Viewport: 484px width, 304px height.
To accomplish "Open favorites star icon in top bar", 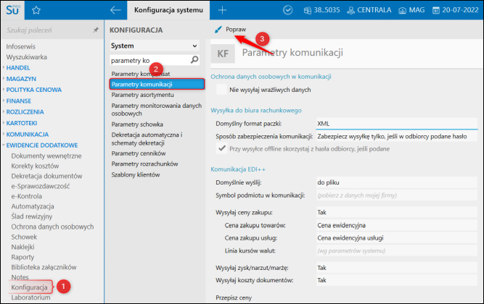I will [x=36, y=10].
